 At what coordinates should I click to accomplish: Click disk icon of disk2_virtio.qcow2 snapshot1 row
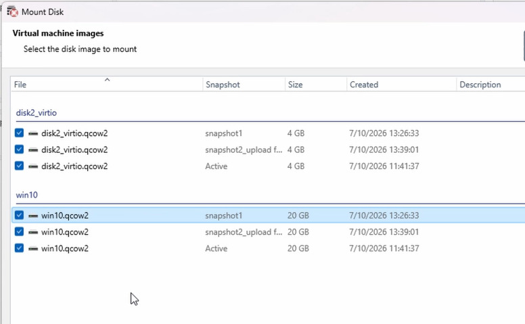click(33, 133)
